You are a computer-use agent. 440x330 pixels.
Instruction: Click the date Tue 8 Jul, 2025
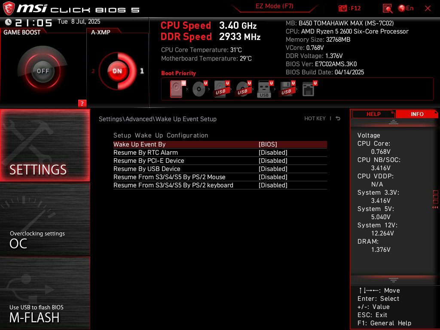tap(79, 21)
